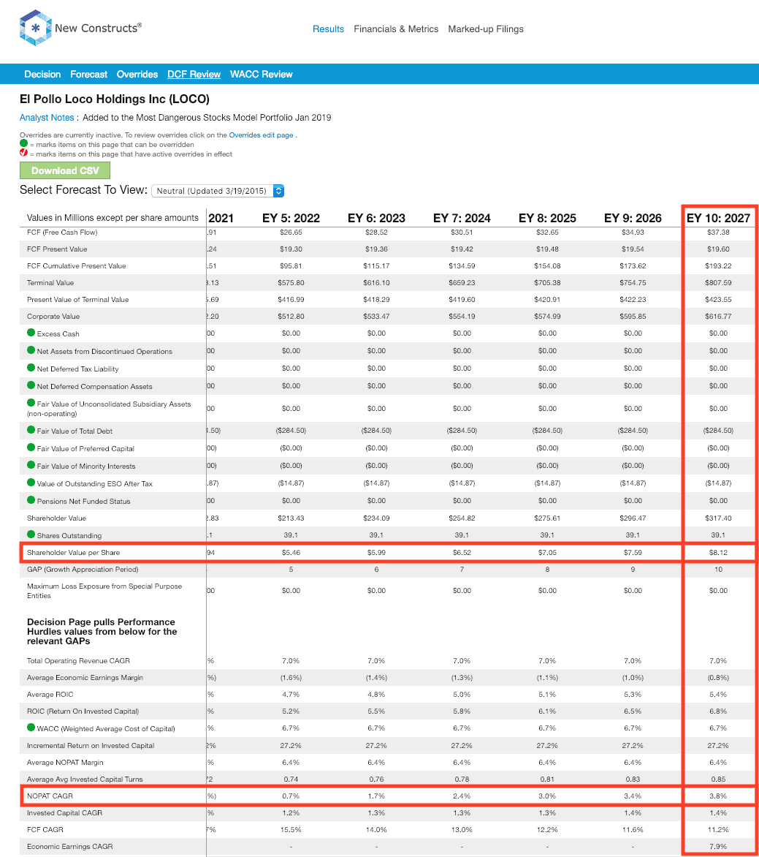
Task: Click the FCF (Free Cash Flow) row label
Action: tap(62, 233)
